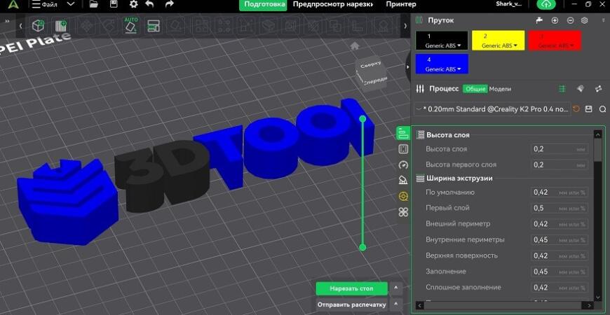Select the four-petal side tab icon
The height and width of the screenshot is (315, 610).
[x=403, y=212]
